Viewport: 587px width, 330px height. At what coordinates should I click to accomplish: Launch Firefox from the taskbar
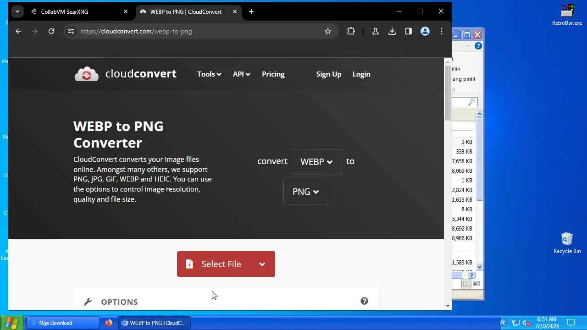pyautogui.click(x=109, y=323)
